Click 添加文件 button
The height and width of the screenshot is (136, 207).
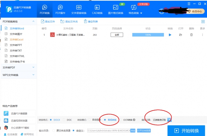(48, 21)
